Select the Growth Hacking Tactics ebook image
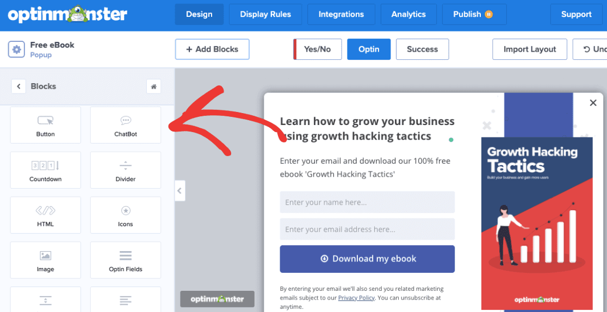 pyautogui.click(x=537, y=223)
